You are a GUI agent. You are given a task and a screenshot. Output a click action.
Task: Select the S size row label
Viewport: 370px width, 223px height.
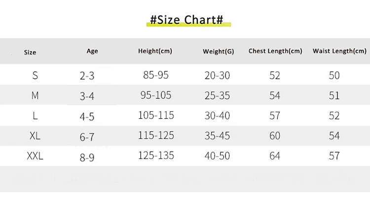point(35,76)
